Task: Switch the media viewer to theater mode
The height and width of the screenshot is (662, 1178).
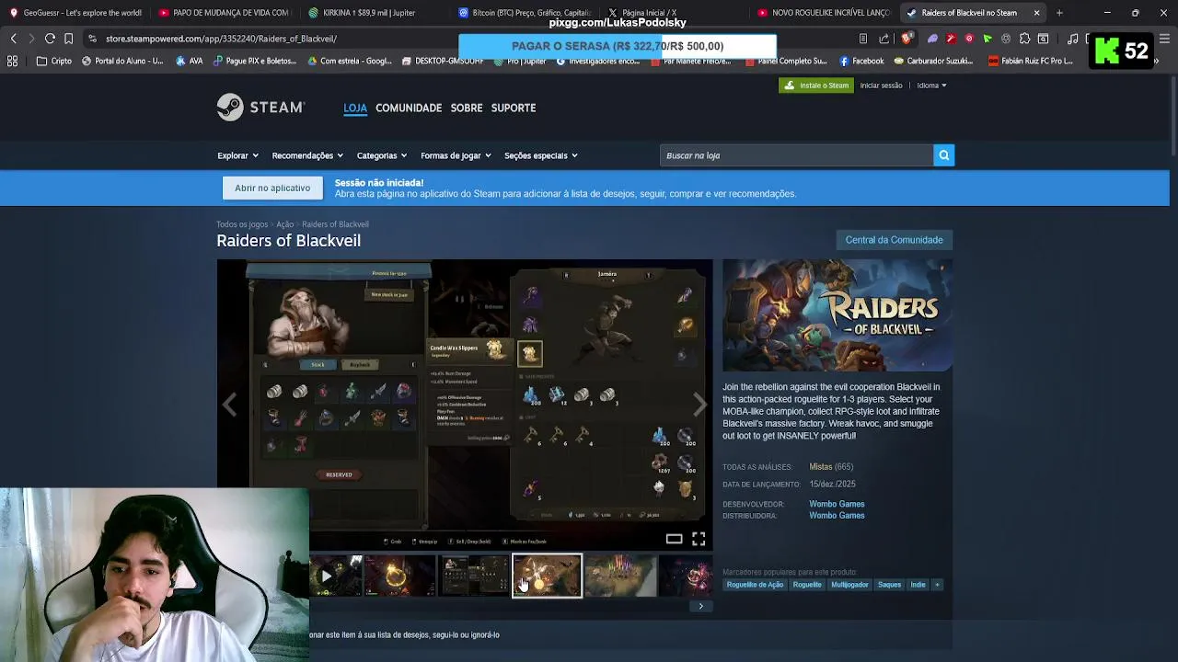Action: (675, 539)
